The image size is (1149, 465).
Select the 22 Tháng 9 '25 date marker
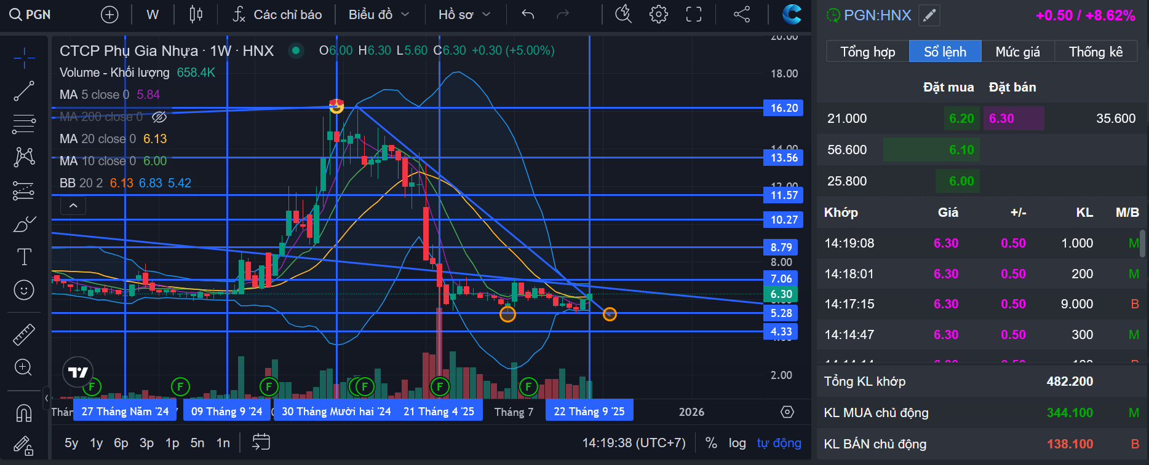[589, 412]
